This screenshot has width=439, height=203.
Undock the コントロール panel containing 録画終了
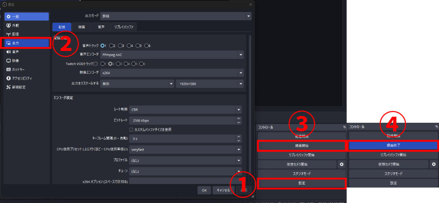[436, 127]
